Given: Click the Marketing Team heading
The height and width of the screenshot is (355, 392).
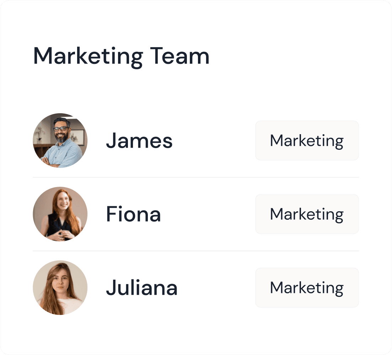Looking at the screenshot, I should point(121,57).
